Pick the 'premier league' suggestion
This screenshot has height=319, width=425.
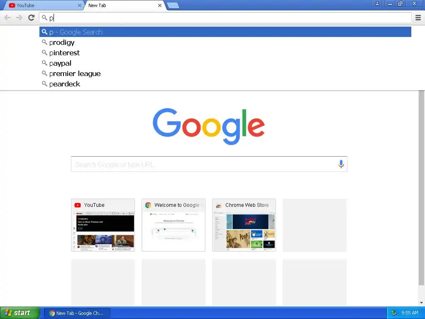pos(225,74)
